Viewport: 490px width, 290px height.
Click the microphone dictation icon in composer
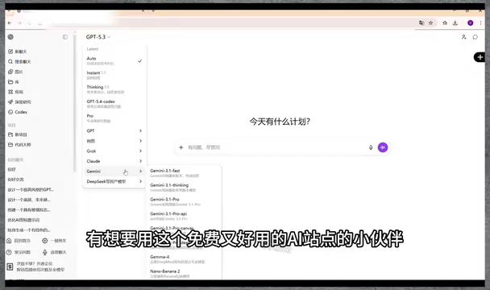(371, 147)
